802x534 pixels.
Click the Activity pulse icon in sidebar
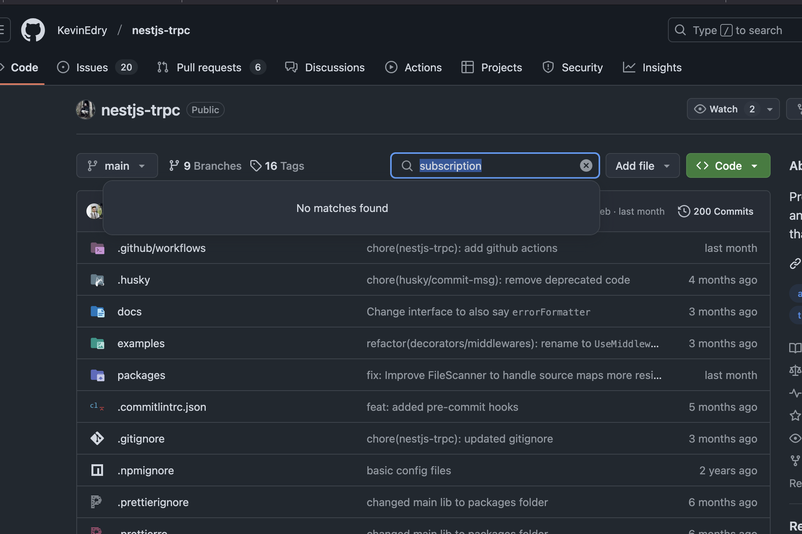795,393
